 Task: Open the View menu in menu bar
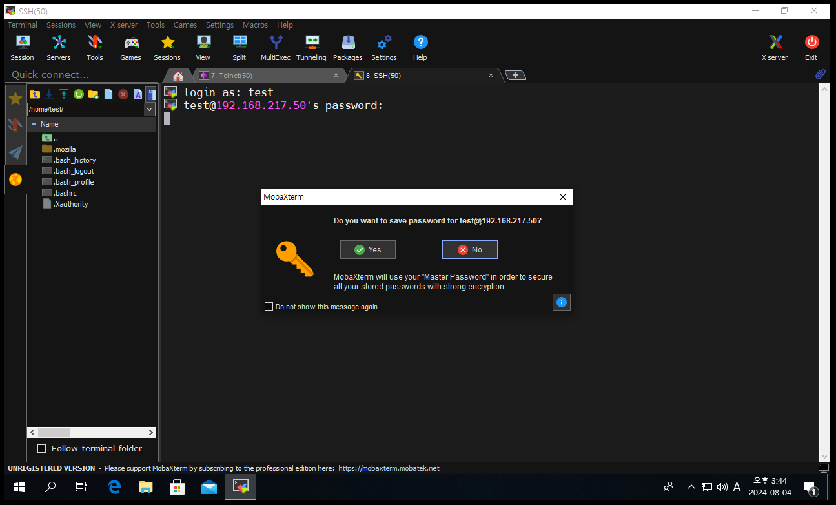[x=93, y=25]
